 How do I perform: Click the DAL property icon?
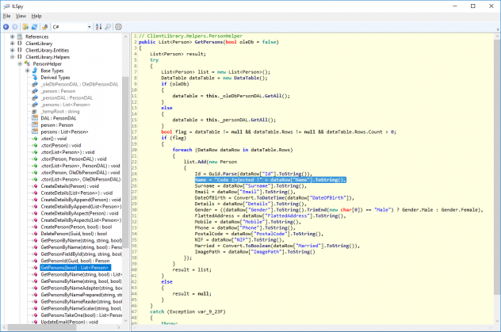(35, 118)
